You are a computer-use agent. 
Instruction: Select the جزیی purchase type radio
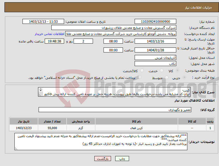[x=184, y=77]
